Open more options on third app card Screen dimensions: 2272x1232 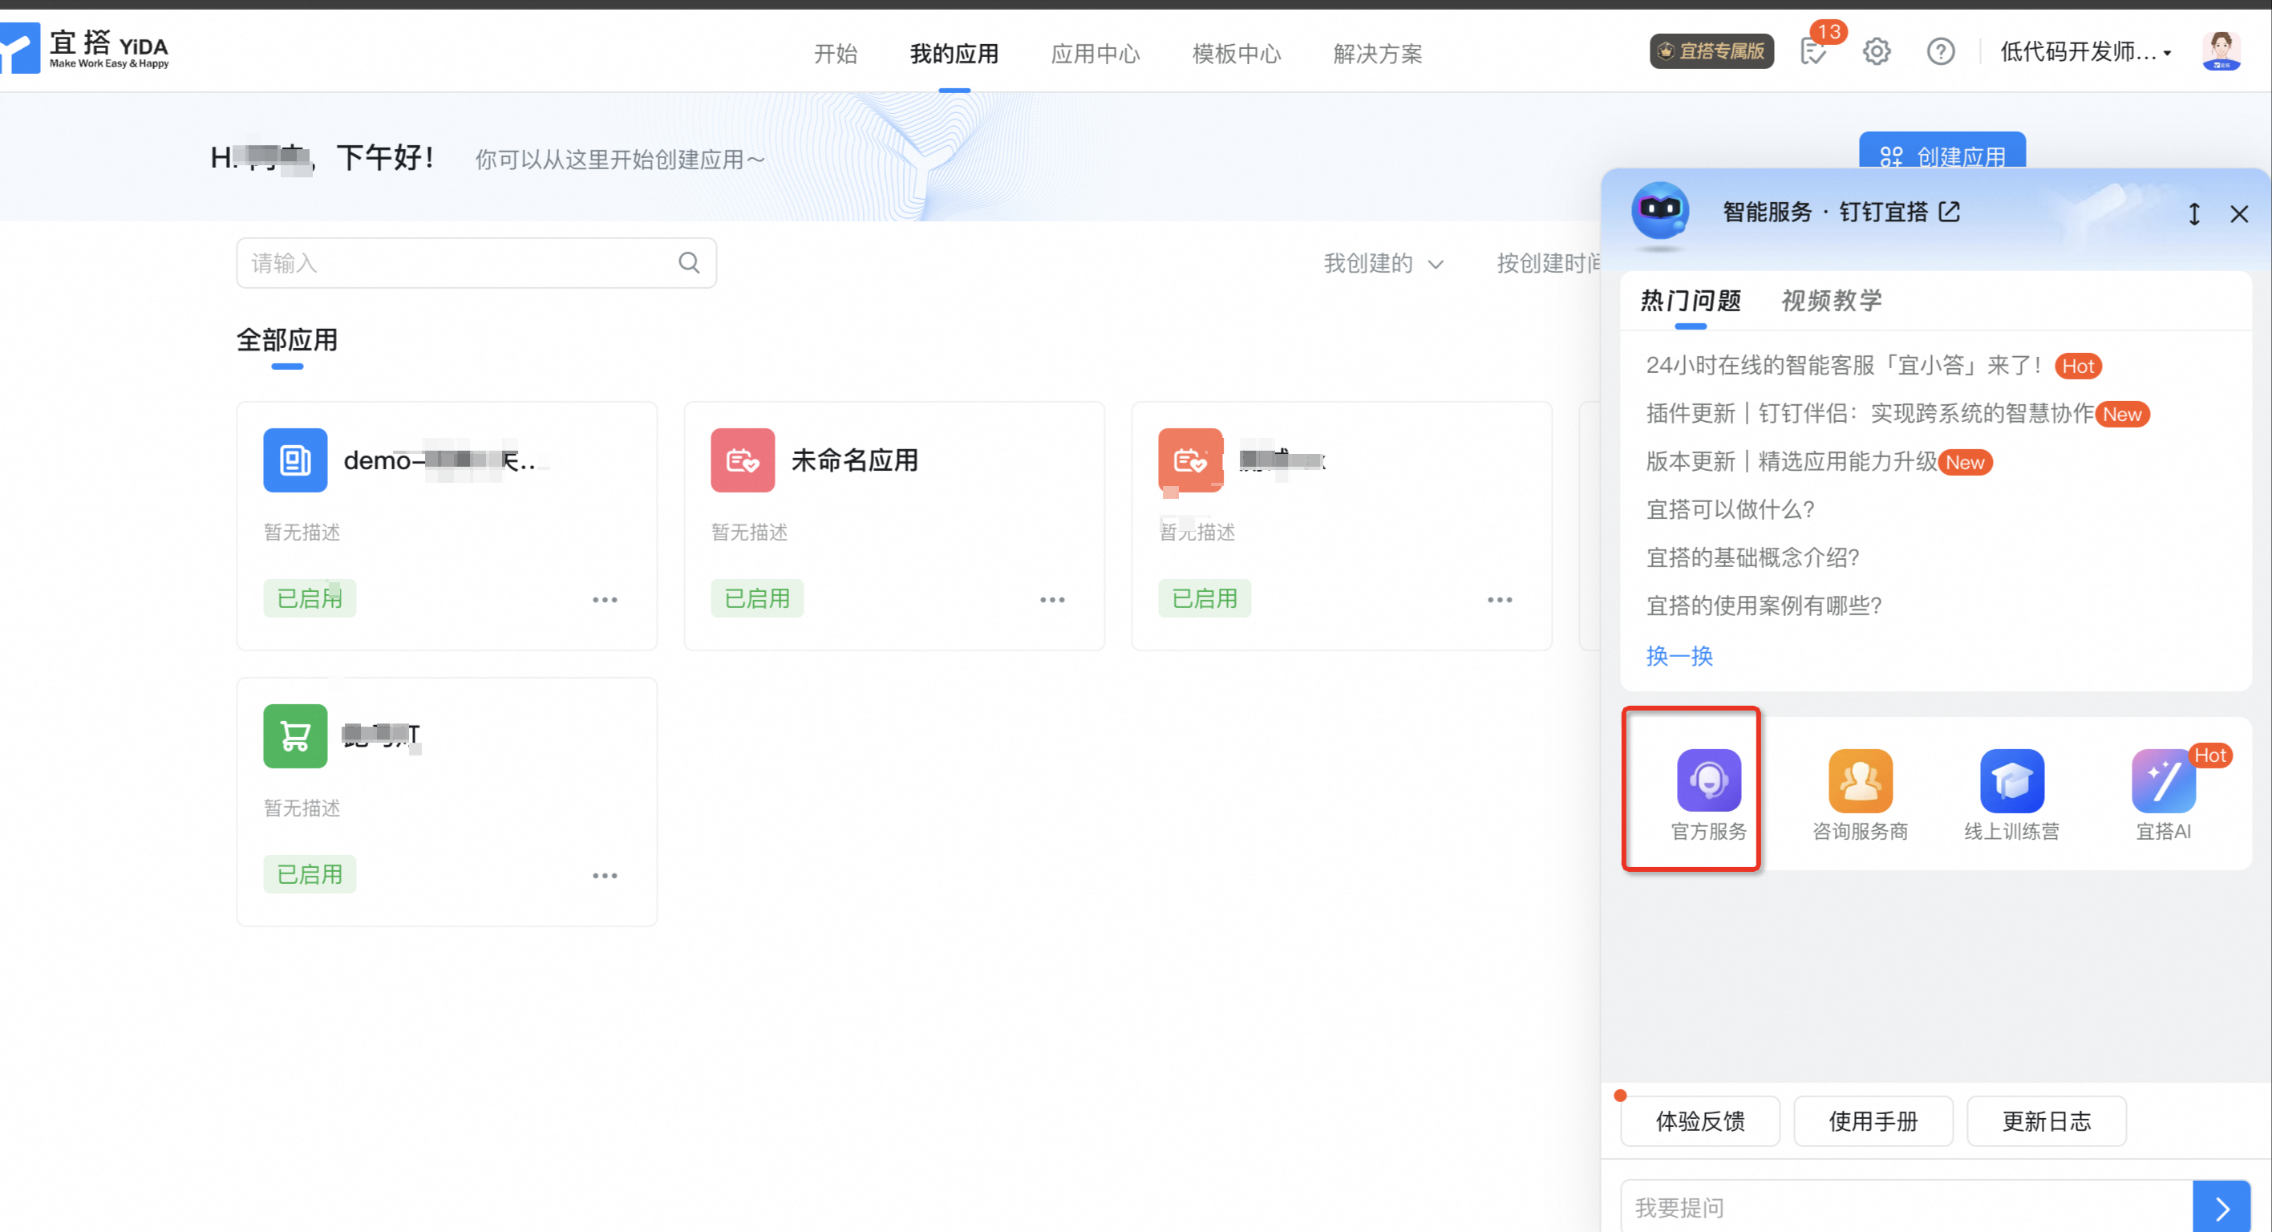1500,600
